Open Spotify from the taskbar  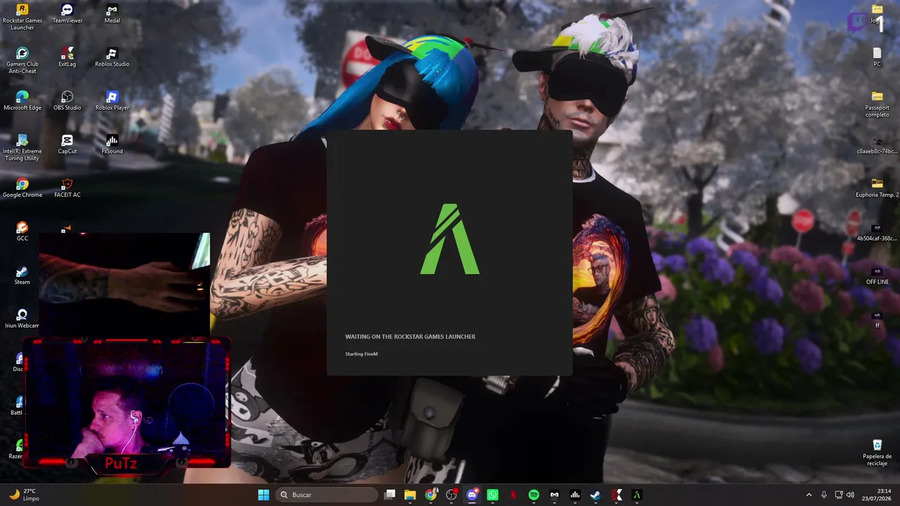534,495
